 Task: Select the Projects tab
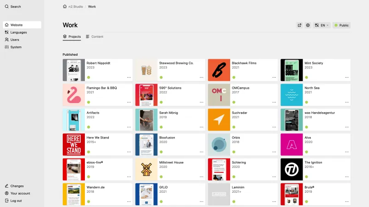(x=72, y=36)
